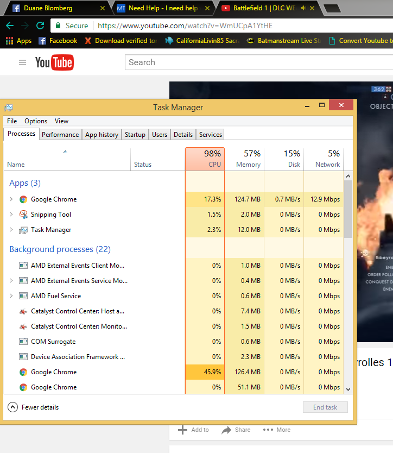The image size is (393, 453).
Task: Click the End task button
Action: [x=325, y=407]
